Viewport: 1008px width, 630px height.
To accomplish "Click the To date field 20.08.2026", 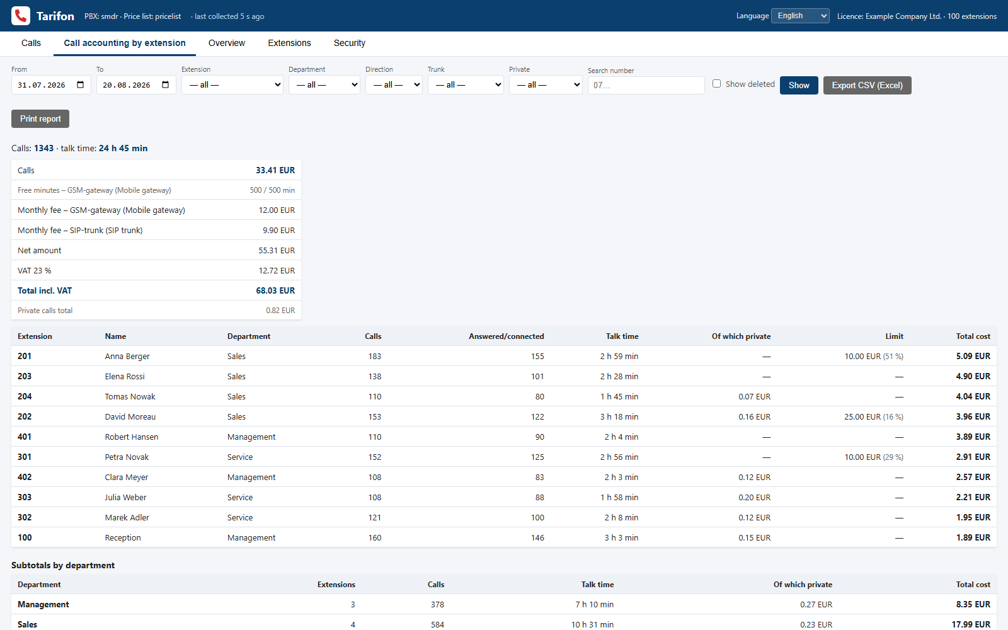I will point(136,84).
